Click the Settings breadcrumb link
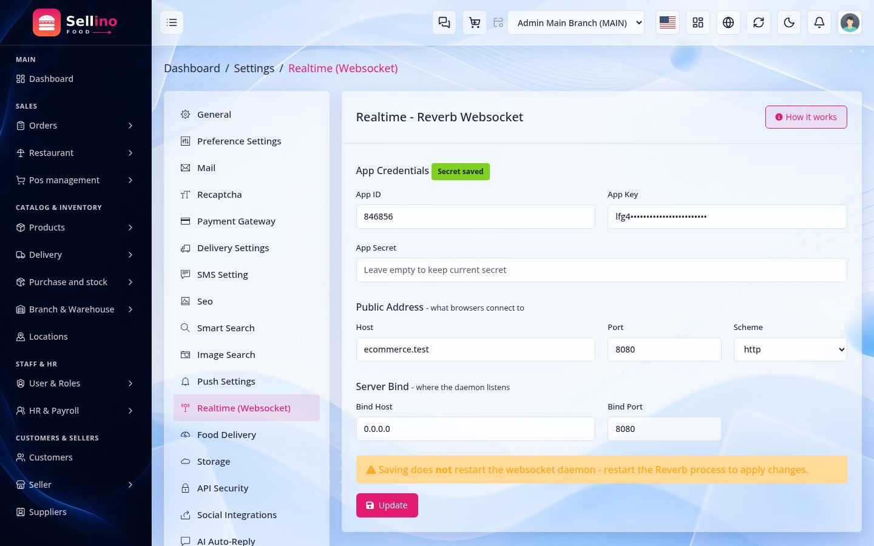Screen dimensions: 874x546 tap(254, 69)
